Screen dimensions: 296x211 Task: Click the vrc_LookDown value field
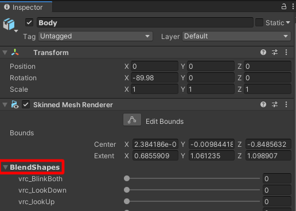(277, 190)
